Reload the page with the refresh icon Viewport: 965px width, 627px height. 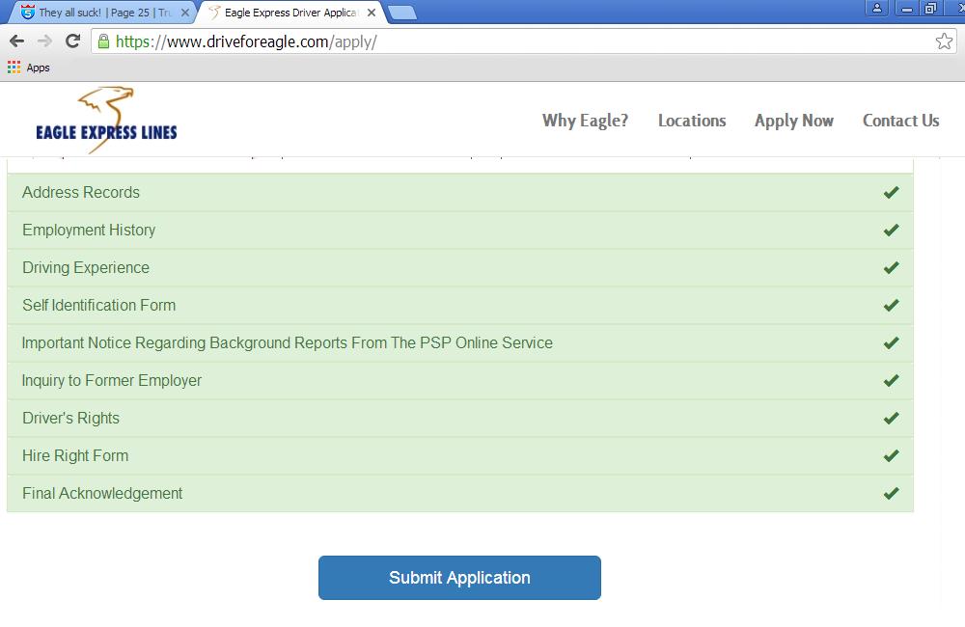pyautogui.click(x=72, y=41)
